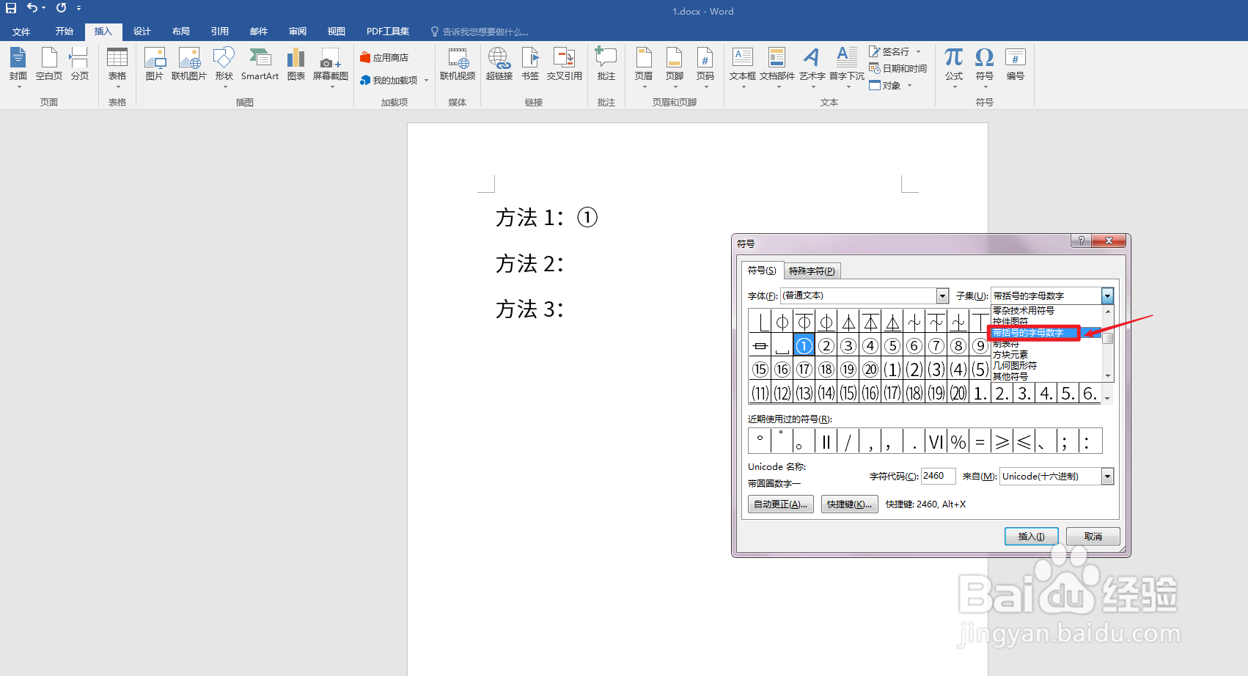Image resolution: width=1248 pixels, height=676 pixels.
Task: Select the circled number ② symbol
Action: tap(826, 345)
